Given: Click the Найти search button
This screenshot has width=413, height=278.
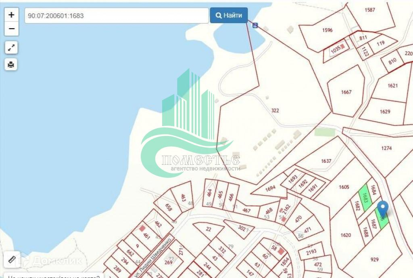Looking at the screenshot, I should point(229,15).
